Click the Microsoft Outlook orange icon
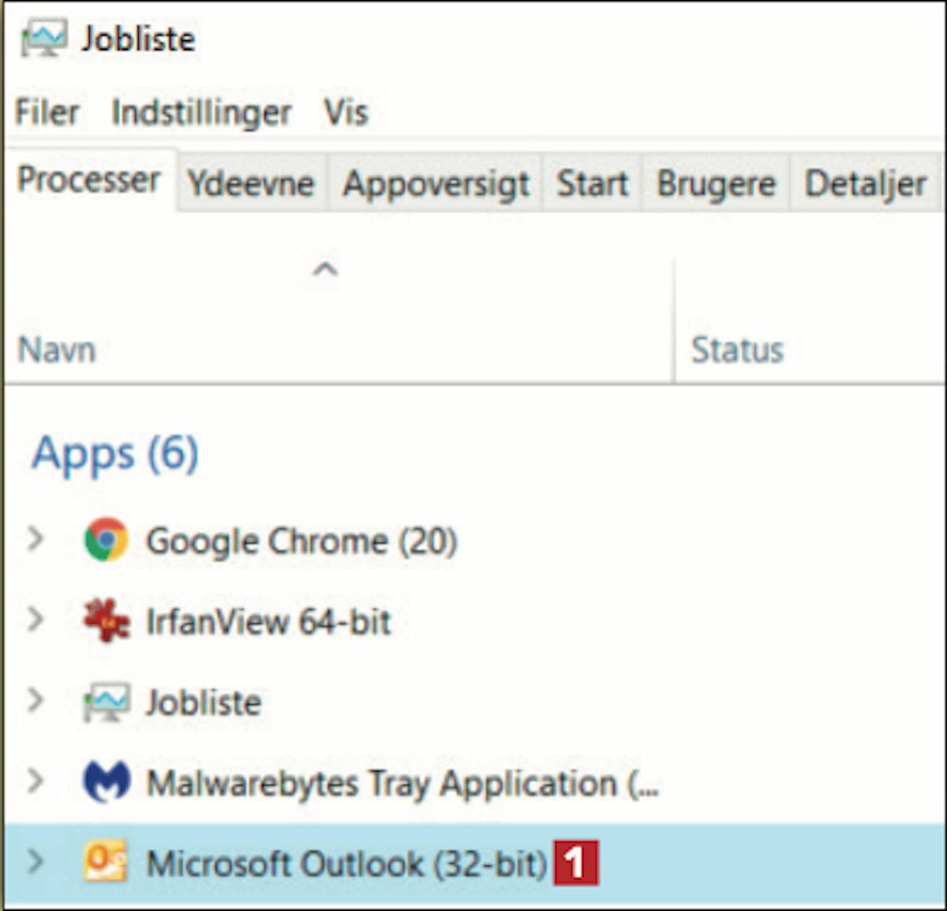The height and width of the screenshot is (911, 947). tap(106, 862)
